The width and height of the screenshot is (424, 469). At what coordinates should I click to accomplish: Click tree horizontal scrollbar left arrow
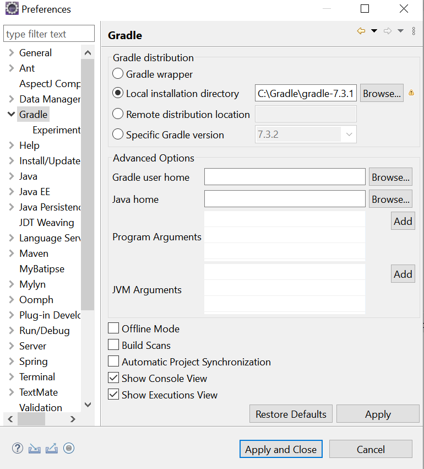pyautogui.click(x=10, y=419)
